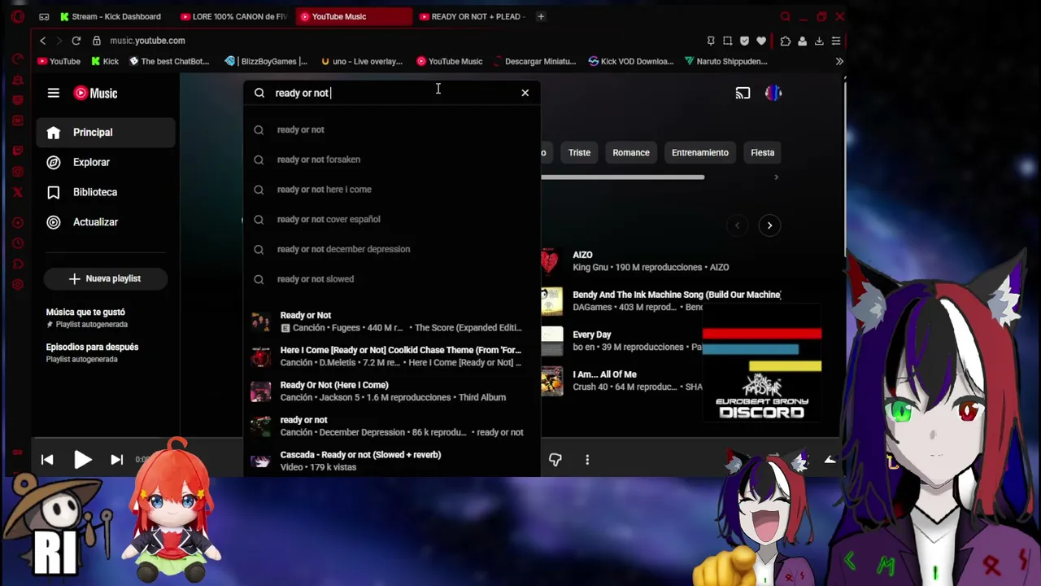Open December Depression "ready or not" song result

point(392,426)
